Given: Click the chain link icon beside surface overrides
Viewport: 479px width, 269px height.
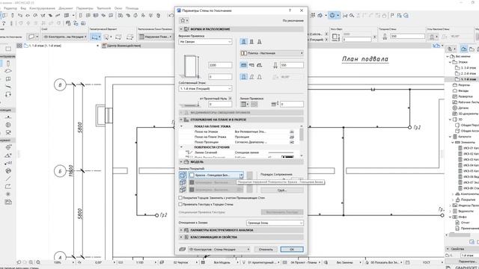Looking at the screenshot, I should (x=249, y=182).
